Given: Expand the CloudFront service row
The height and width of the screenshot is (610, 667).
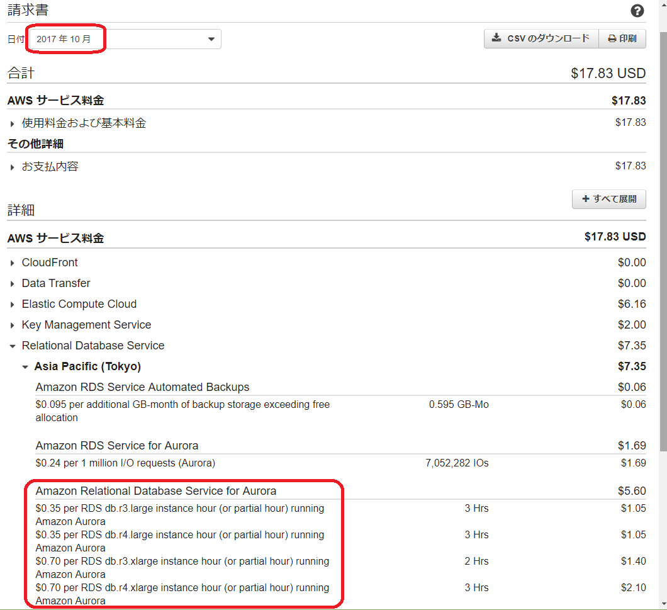Looking at the screenshot, I should coord(50,263).
